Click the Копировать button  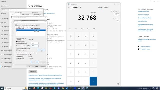point(33,72)
